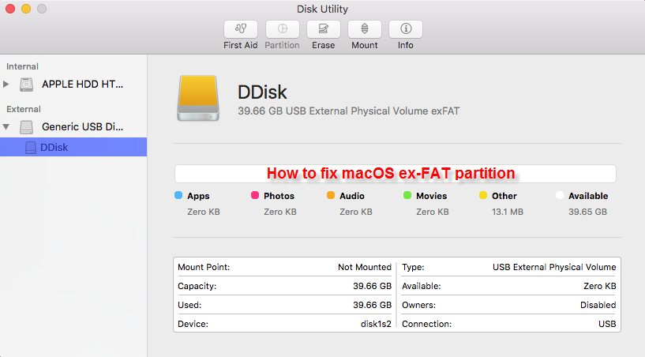Click the 39.66 GB USB External subtitle
The width and height of the screenshot is (645, 357).
pyautogui.click(x=348, y=111)
